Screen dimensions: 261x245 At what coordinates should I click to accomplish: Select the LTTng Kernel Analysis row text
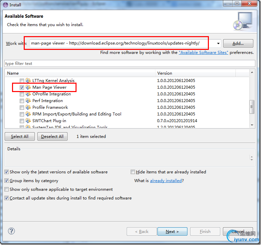click(53, 81)
